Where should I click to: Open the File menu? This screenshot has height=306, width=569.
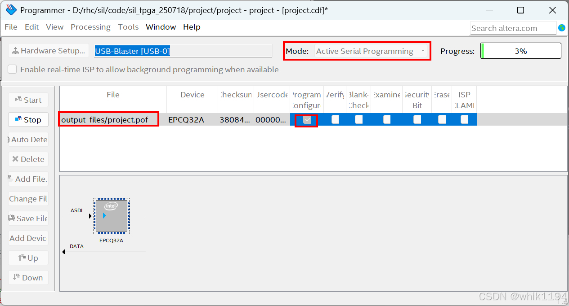[x=11, y=27]
